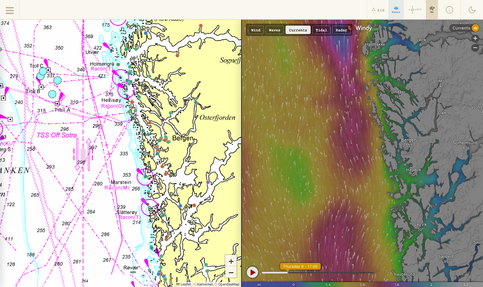This screenshot has width=483, height=287.
Task: Click the Bergen label on nautical chart
Action: click(183, 138)
